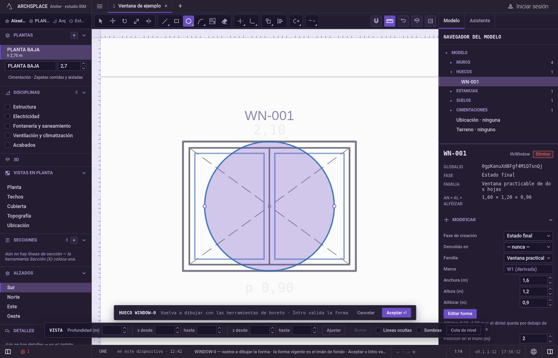558x358 pixels.
Task: Select the arrow pointer tool
Action: pyautogui.click(x=100, y=21)
